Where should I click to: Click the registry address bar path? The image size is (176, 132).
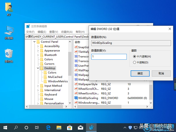(x=57, y=37)
